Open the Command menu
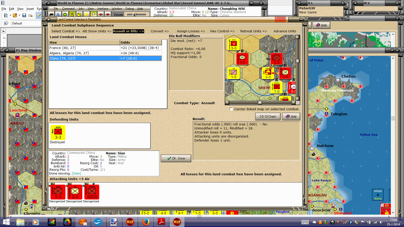404x227 pixels. (68, 9)
